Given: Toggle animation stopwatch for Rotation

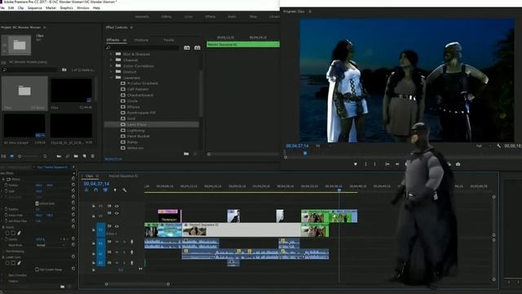Looking at the screenshot, I should [x=6, y=209].
